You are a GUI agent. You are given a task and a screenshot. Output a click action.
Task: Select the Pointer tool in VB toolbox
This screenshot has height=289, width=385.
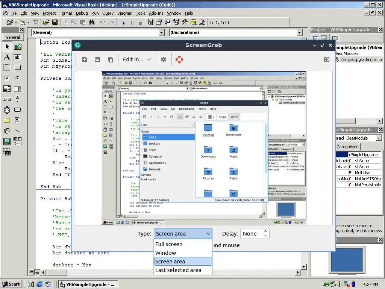coord(7,46)
